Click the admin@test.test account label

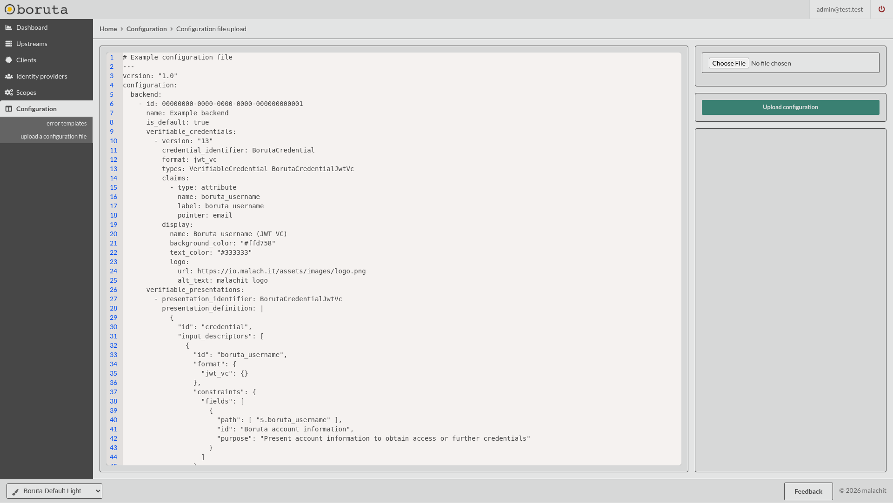tap(840, 9)
